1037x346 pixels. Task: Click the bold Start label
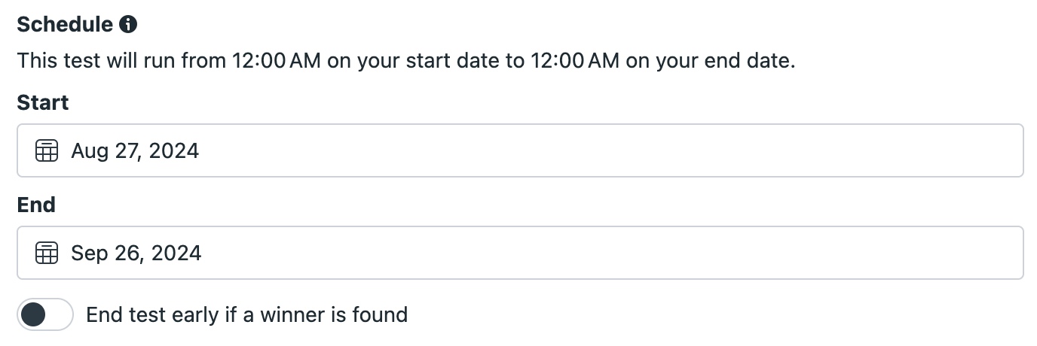(x=43, y=102)
